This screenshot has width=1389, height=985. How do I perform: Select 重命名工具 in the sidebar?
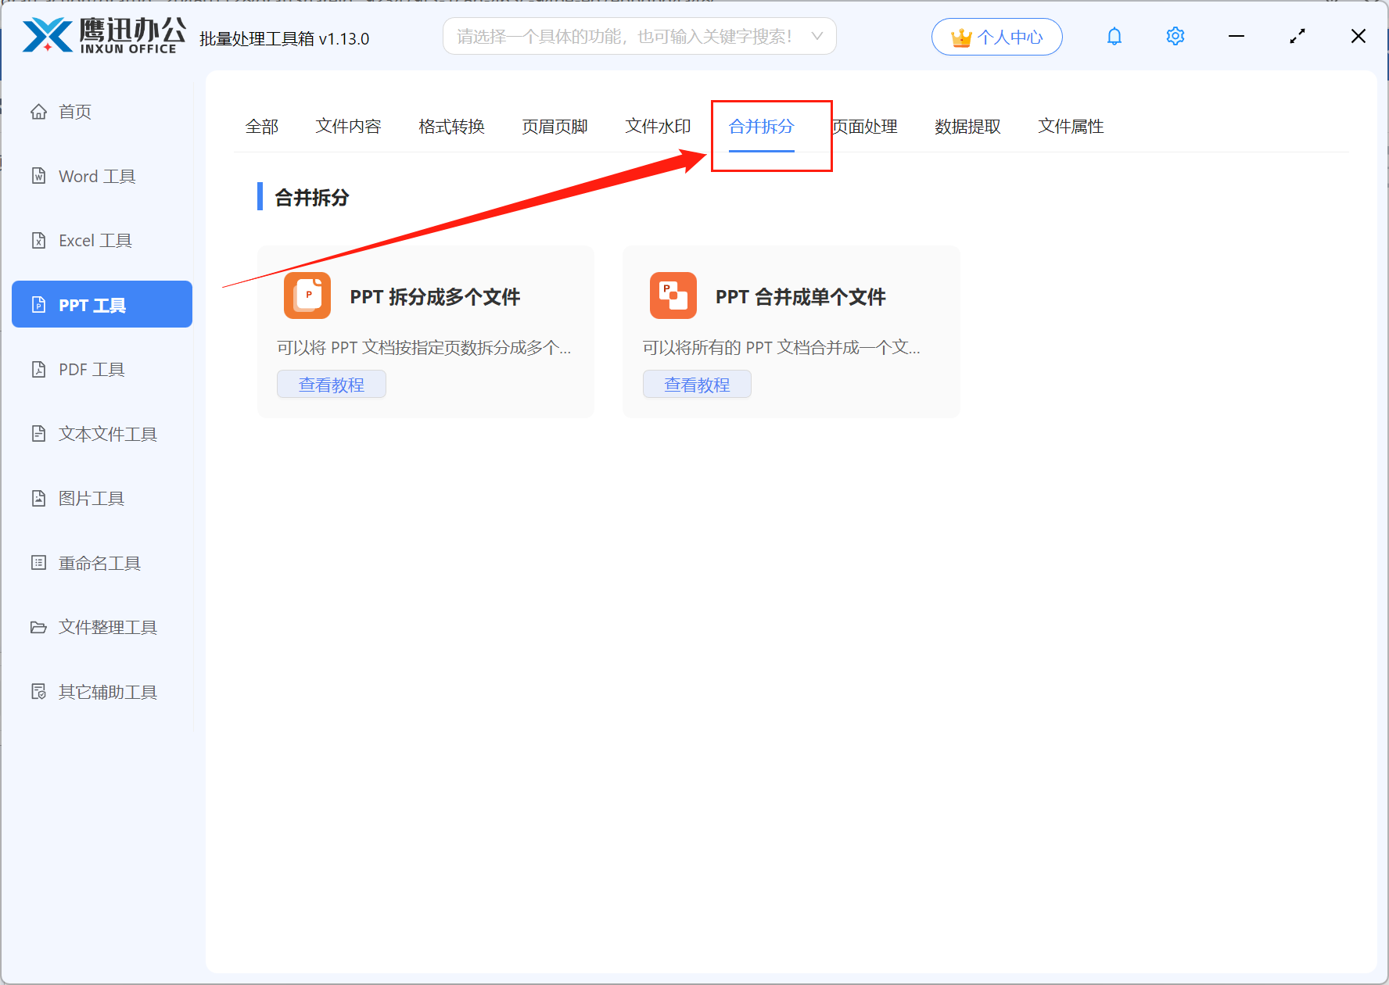pyautogui.click(x=99, y=564)
